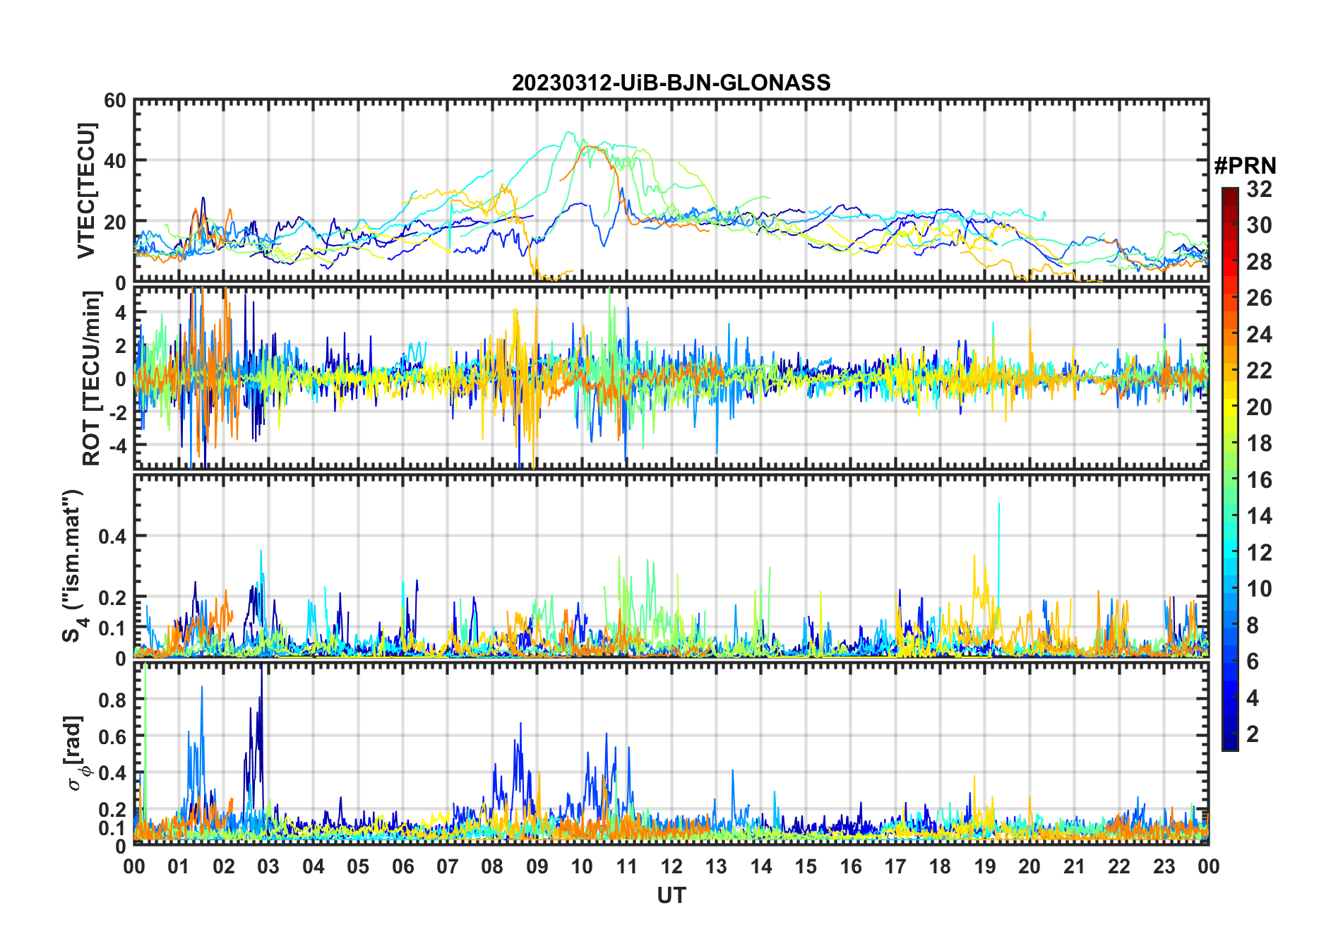The image size is (1343, 939).
Task: Click the 23 hour tick on the UT axis
Action: click(x=1164, y=866)
